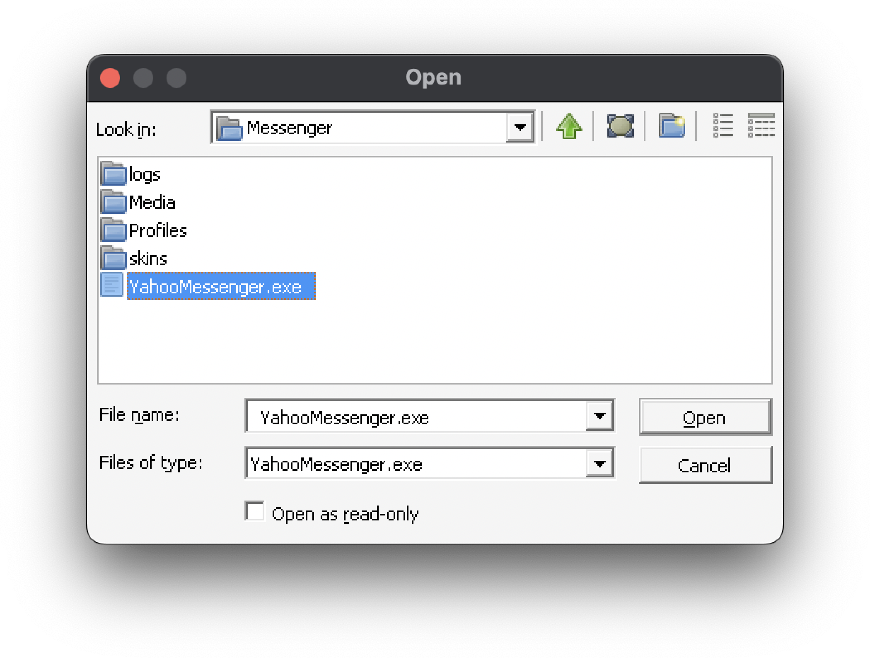Enable Open as read-only checkbox
This screenshot has height=658, width=870.
pos(254,511)
